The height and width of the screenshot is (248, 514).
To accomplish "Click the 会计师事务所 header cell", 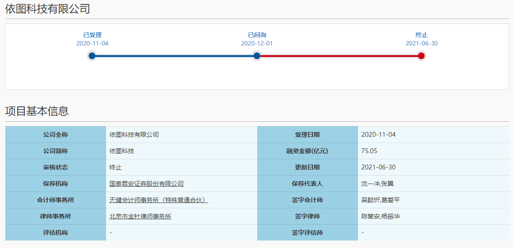I will click(55, 200).
